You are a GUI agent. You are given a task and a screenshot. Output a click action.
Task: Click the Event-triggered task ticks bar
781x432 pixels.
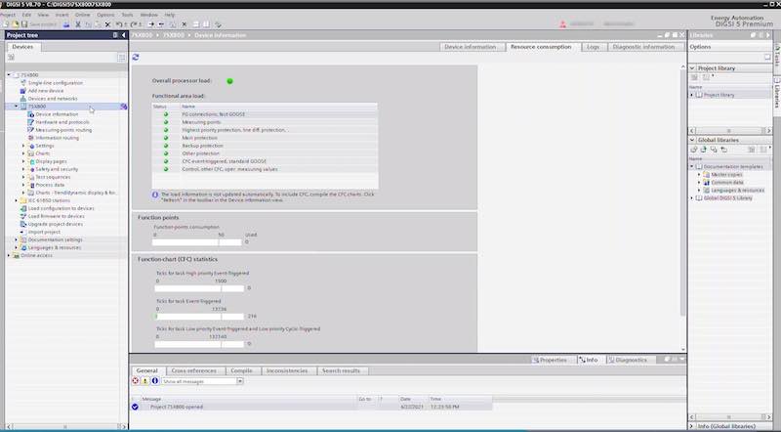(199, 317)
